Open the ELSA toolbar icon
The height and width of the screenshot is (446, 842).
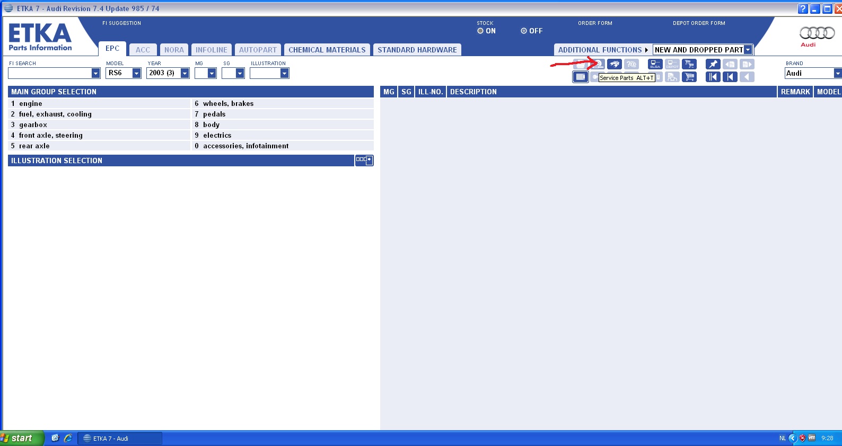655,64
